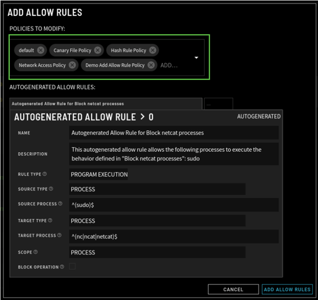Show help for Source Process
This screenshot has height=300, width=318.
(x=60, y=204)
